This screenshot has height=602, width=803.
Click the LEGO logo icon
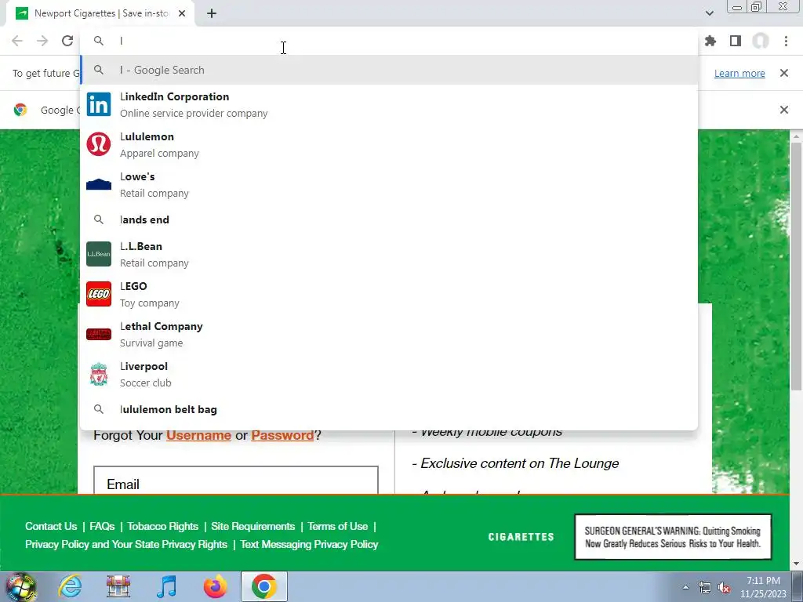pyautogui.click(x=99, y=294)
